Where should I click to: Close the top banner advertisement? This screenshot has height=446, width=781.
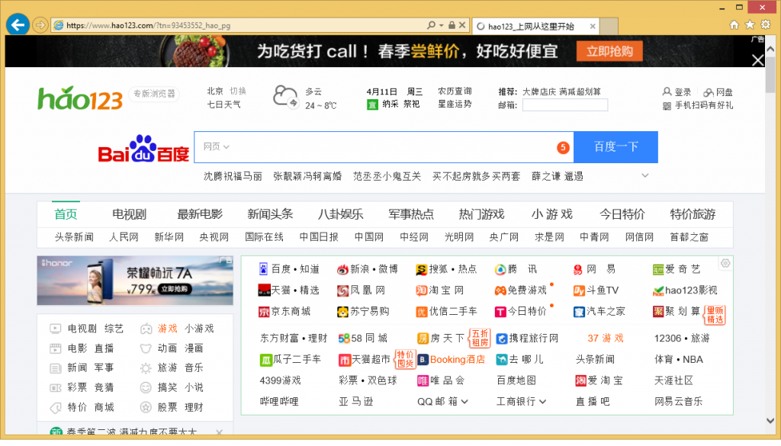coord(757,59)
